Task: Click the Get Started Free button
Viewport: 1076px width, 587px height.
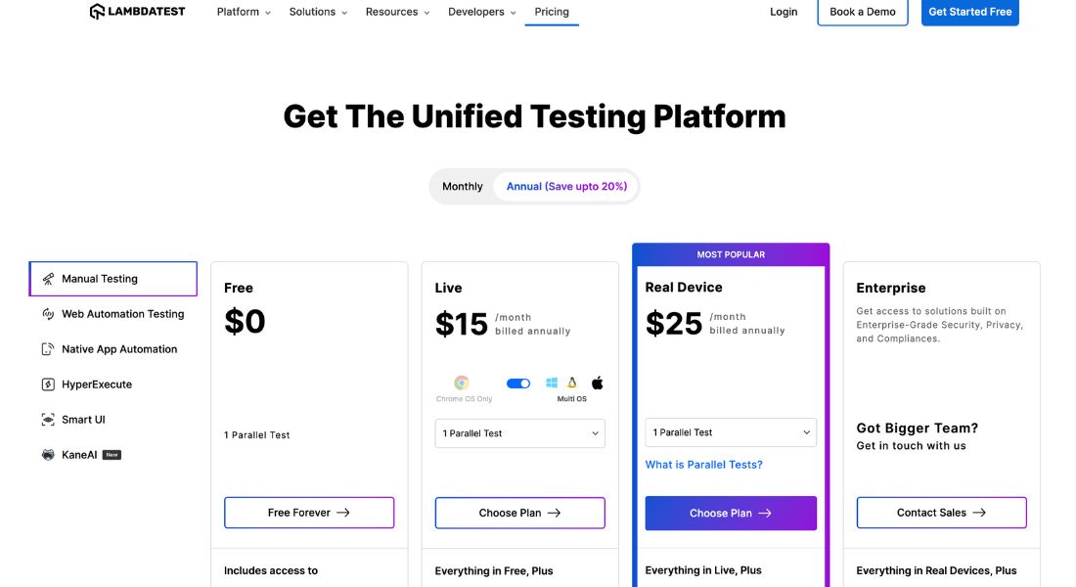Action: click(969, 12)
